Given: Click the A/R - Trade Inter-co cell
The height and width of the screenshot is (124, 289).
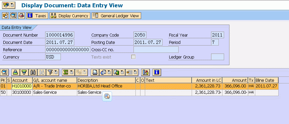Looking at the screenshot, I should [55, 86].
